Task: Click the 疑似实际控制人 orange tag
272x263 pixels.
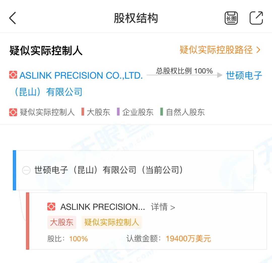Action: pyautogui.click(x=112, y=222)
